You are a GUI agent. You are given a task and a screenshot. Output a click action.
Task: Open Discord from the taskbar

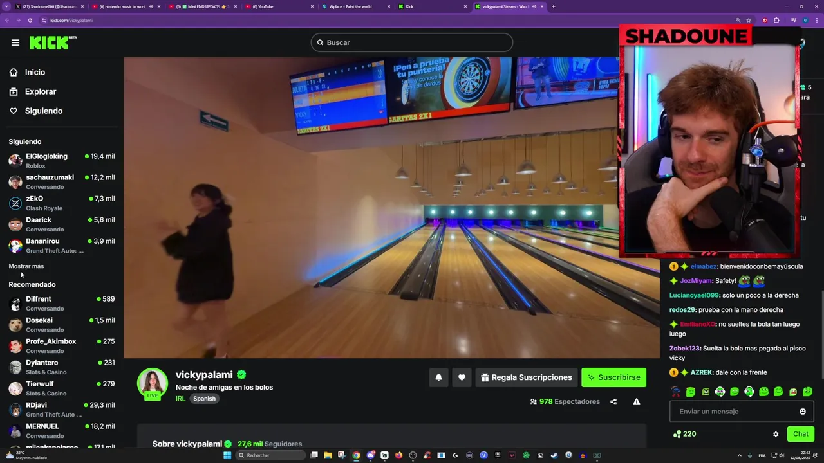370,455
